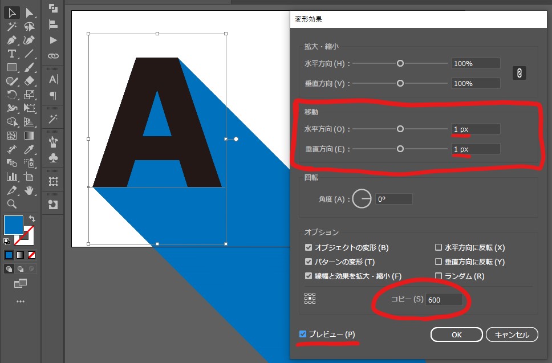552x363 pixels.
Task: Select the Direct Selection tool
Action: pyautogui.click(x=29, y=13)
